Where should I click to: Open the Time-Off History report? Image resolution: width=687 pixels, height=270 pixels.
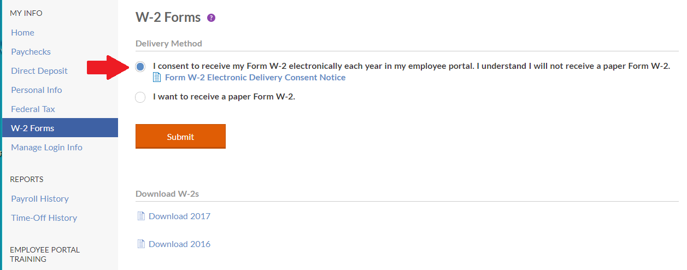(44, 218)
